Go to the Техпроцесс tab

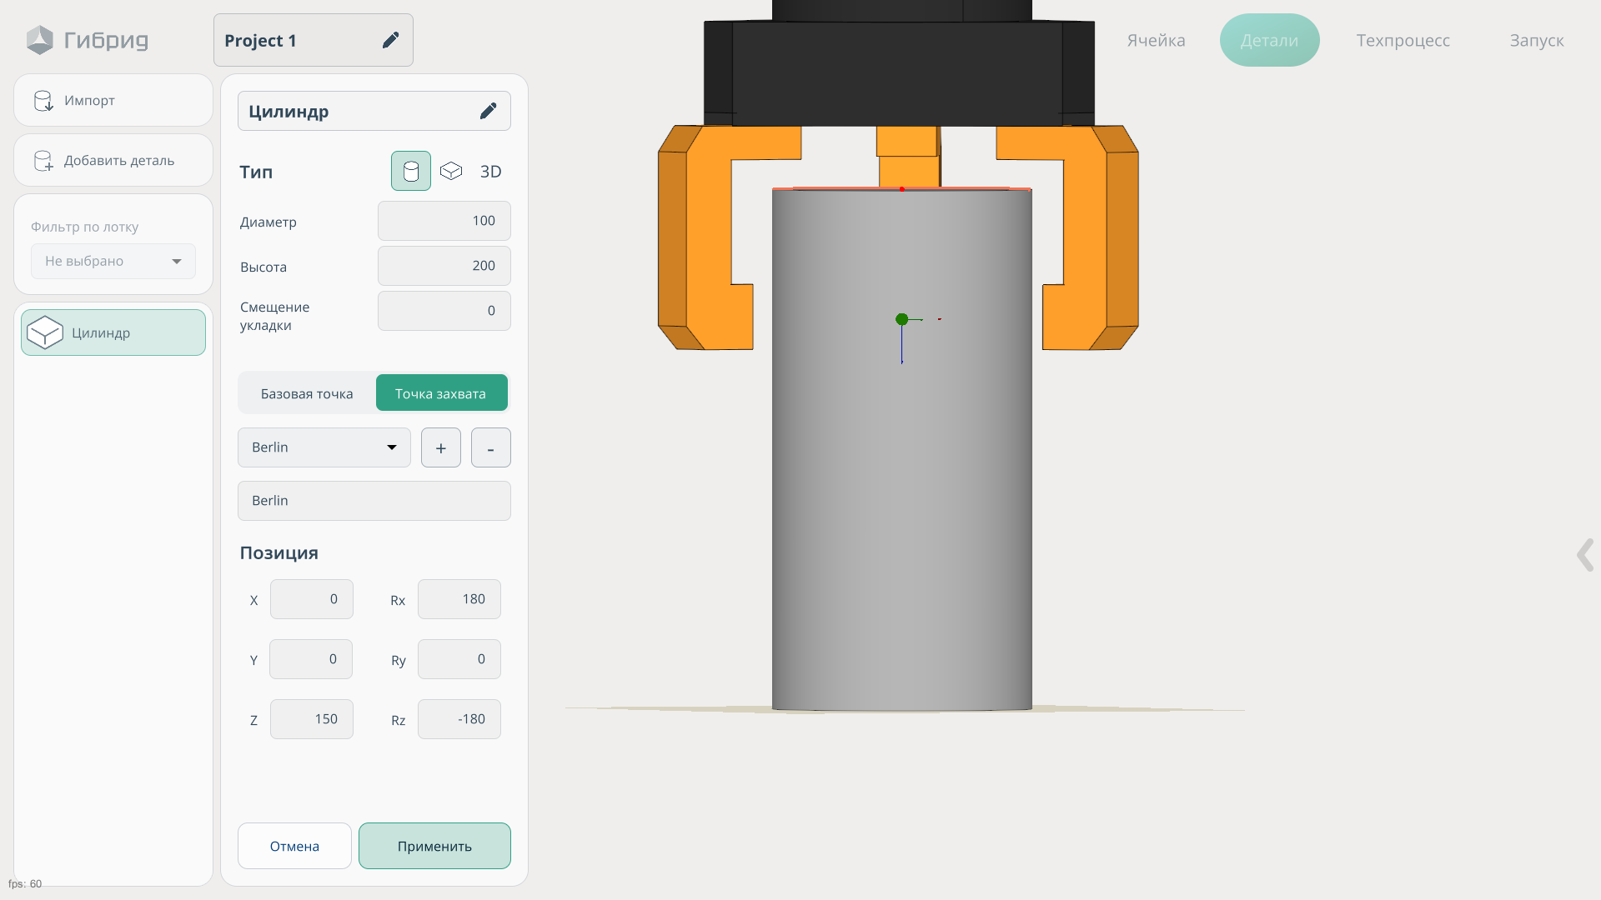pyautogui.click(x=1403, y=41)
